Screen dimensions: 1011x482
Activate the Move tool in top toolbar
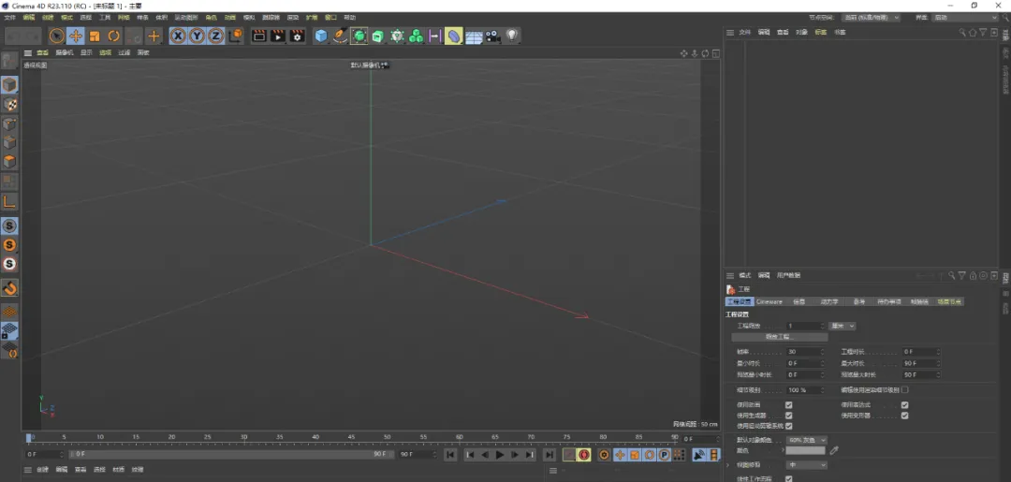click(x=76, y=37)
